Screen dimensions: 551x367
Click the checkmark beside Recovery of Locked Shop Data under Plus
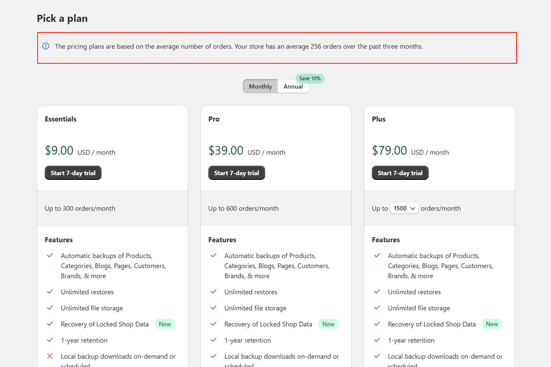coord(377,324)
